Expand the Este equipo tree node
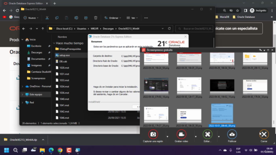The height and width of the screenshot is (155, 276). pyautogui.click(x=22, y=95)
